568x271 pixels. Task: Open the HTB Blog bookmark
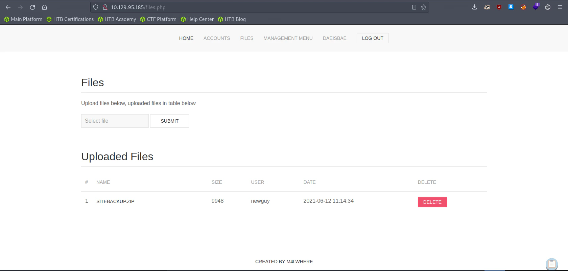232,19
